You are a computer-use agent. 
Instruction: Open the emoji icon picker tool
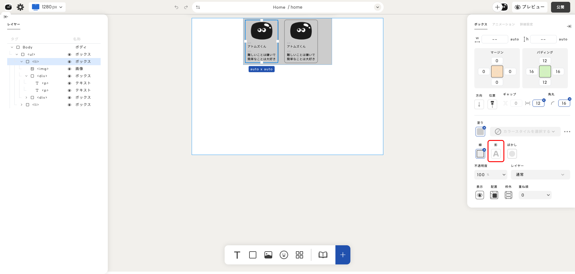pos(284,255)
